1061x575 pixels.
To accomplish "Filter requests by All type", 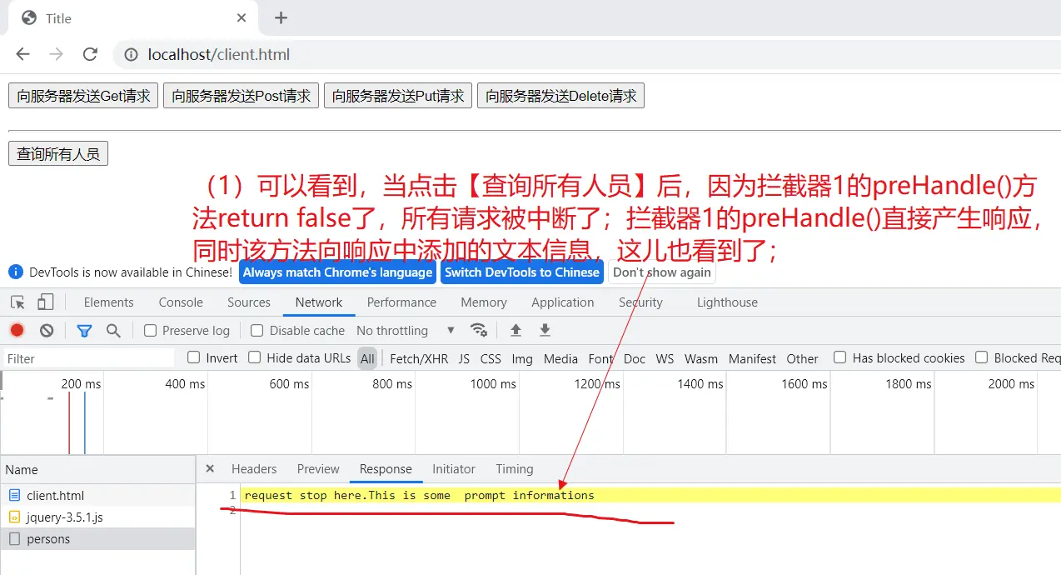I will coord(367,358).
